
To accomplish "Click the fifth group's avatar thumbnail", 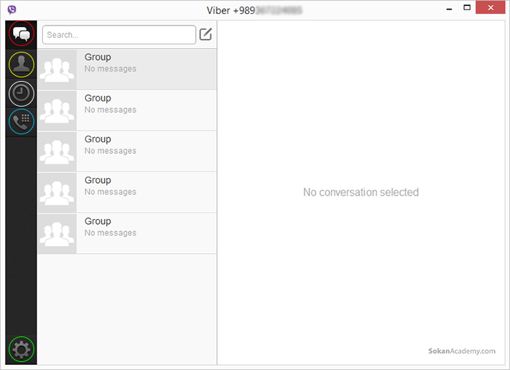I will [57, 234].
